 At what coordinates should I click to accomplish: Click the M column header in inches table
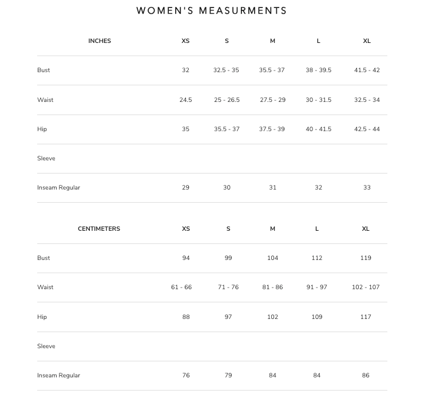pos(272,41)
